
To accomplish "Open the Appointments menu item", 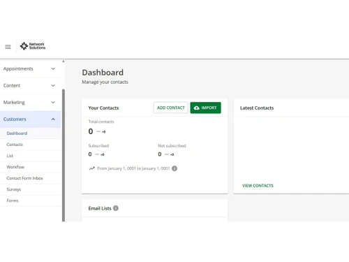I will pyautogui.click(x=30, y=68).
